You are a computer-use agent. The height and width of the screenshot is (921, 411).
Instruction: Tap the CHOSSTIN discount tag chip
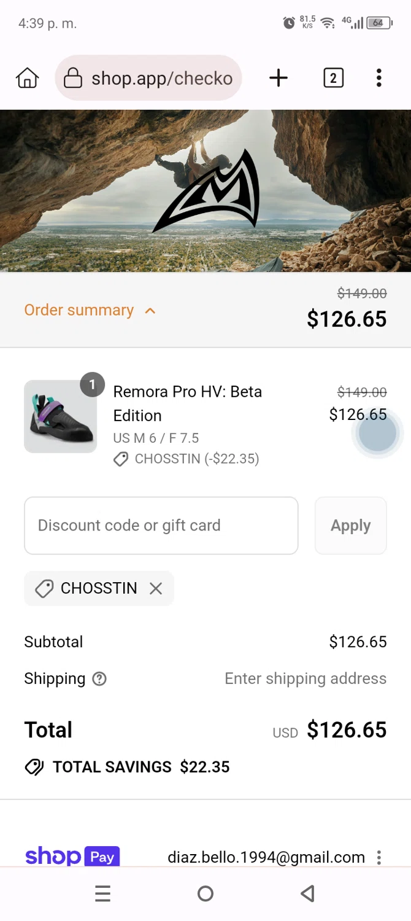point(89,588)
